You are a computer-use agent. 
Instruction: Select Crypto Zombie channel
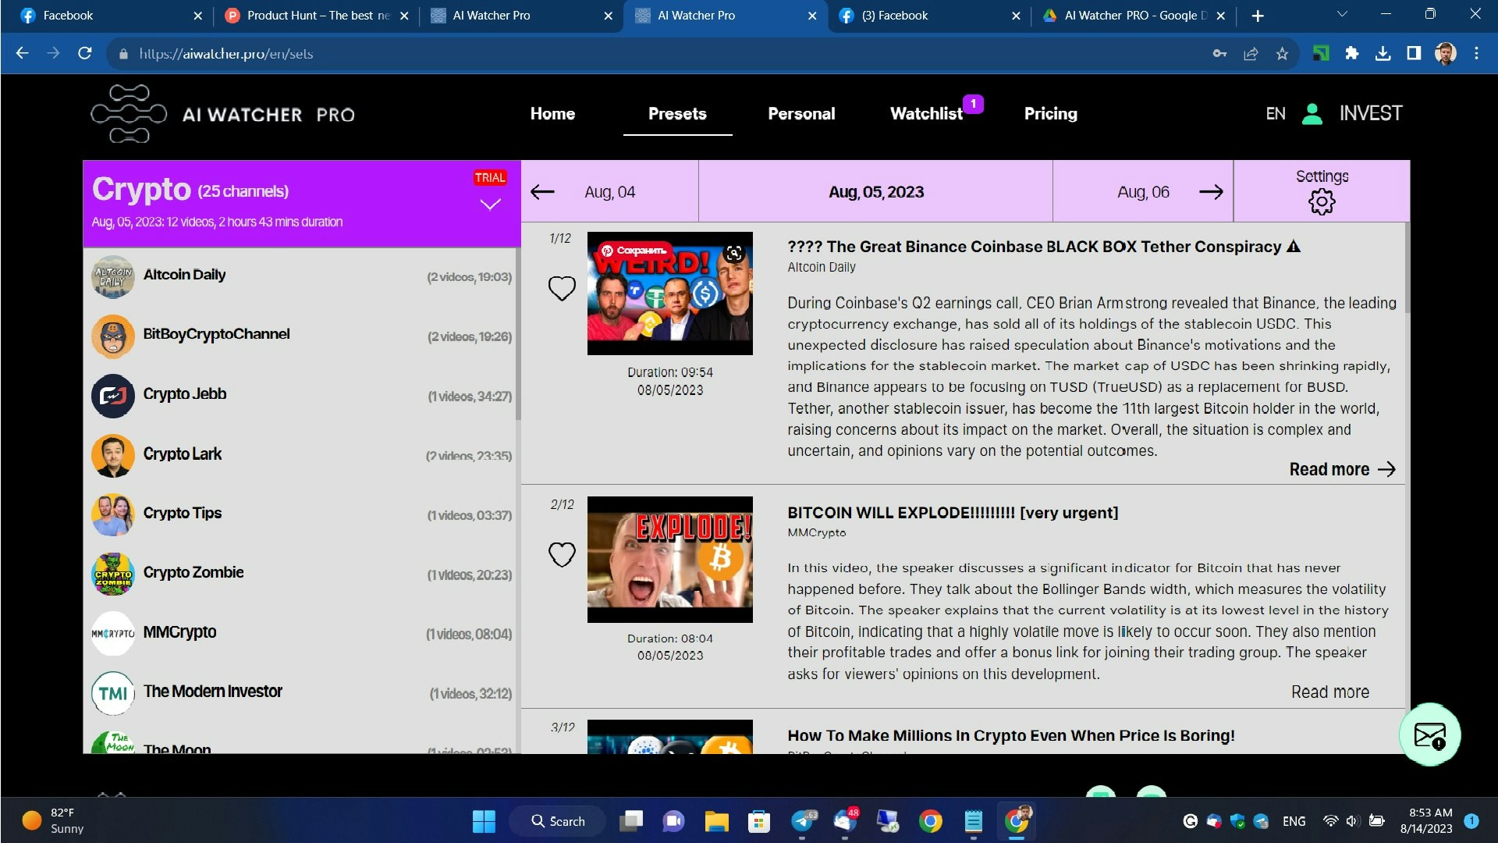coord(193,572)
